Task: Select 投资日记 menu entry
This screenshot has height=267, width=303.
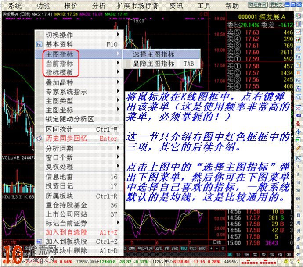Action: click(79, 185)
